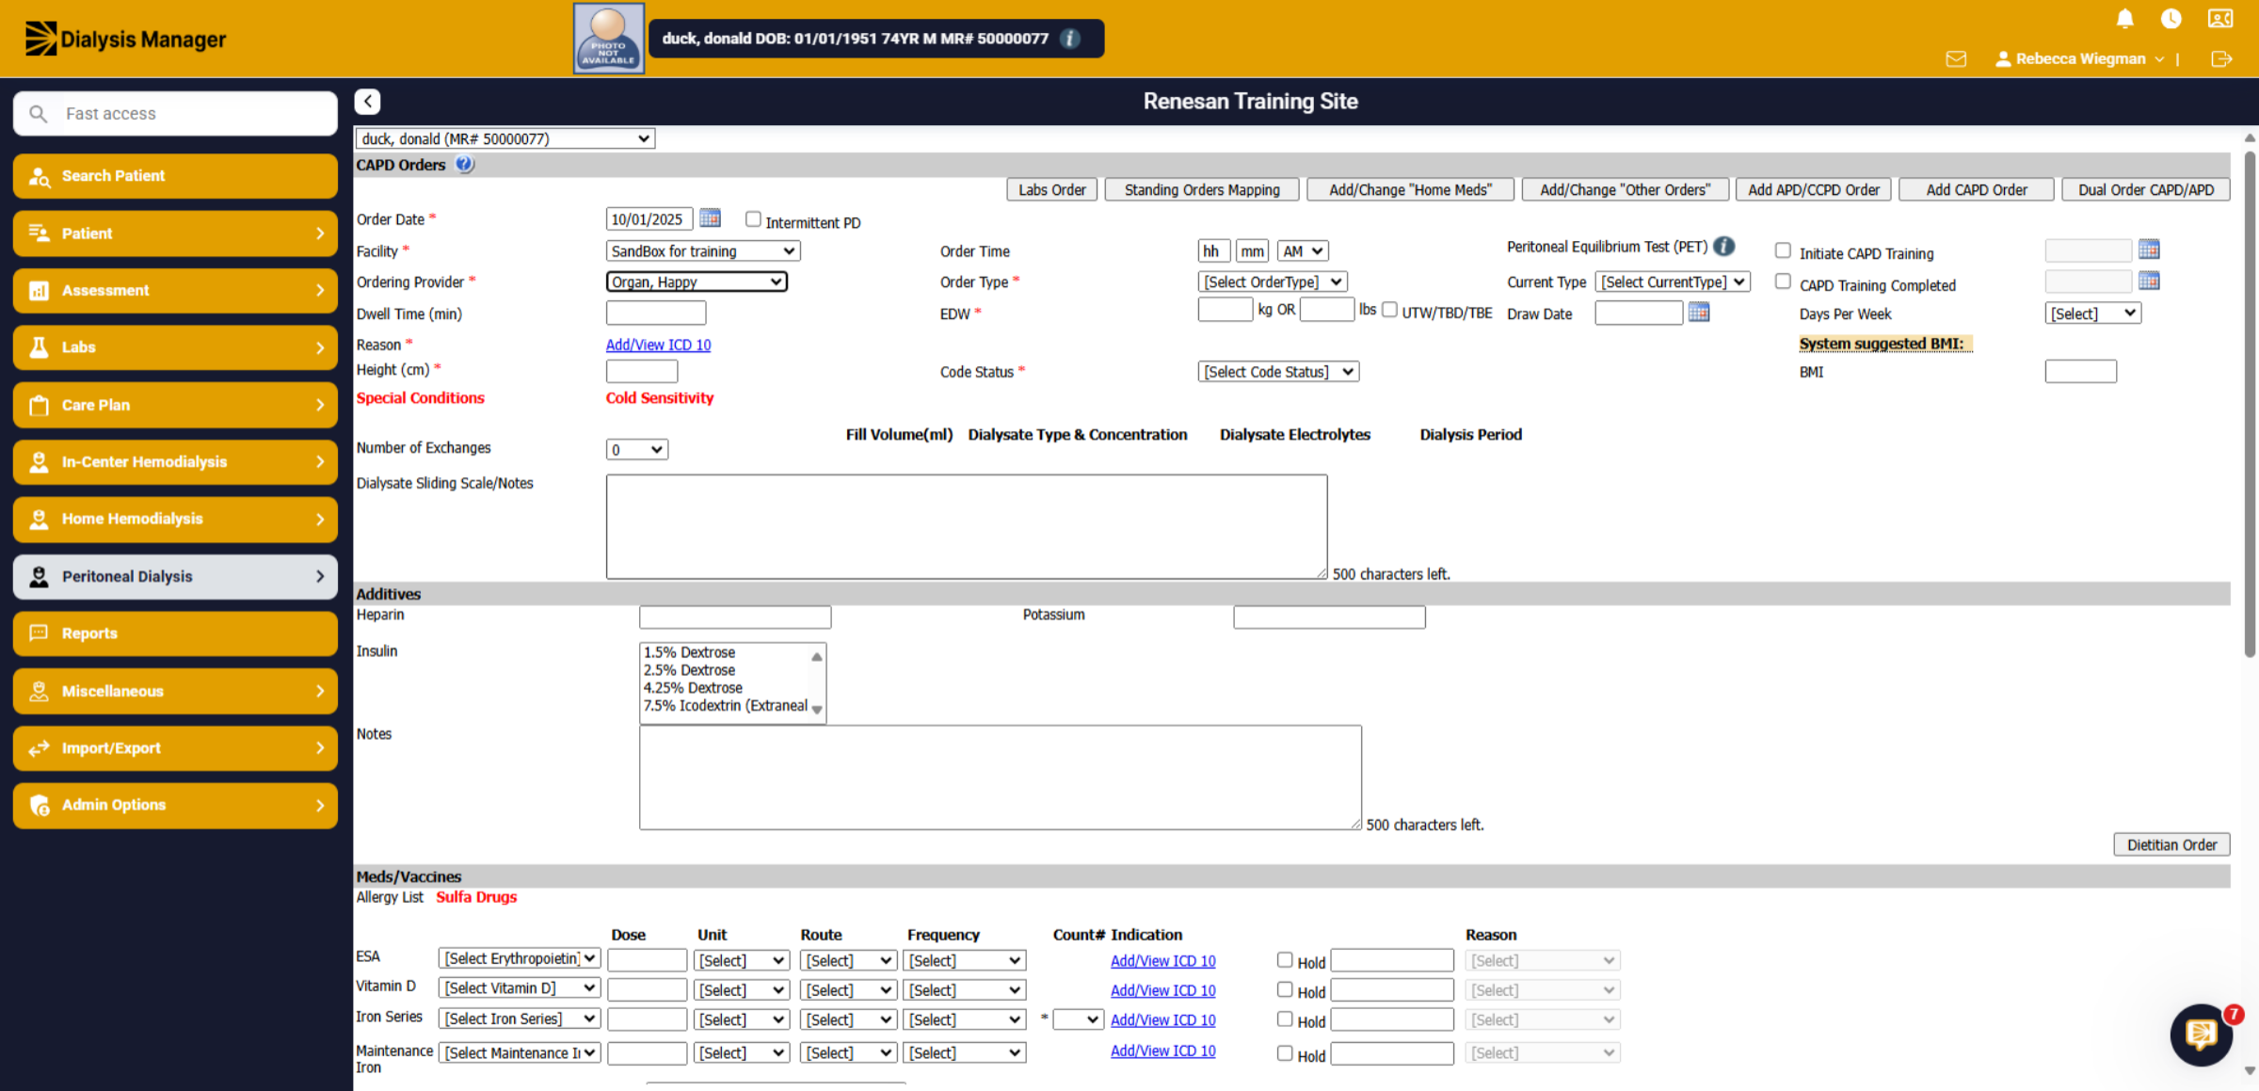The height and width of the screenshot is (1091, 2259).
Task: Open the Order Date calendar picker
Action: 710,218
